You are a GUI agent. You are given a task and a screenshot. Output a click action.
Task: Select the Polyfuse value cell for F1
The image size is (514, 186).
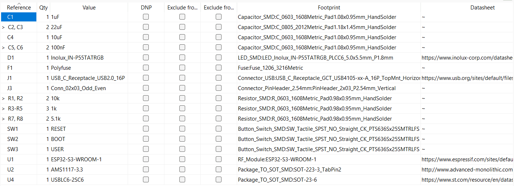click(89, 68)
